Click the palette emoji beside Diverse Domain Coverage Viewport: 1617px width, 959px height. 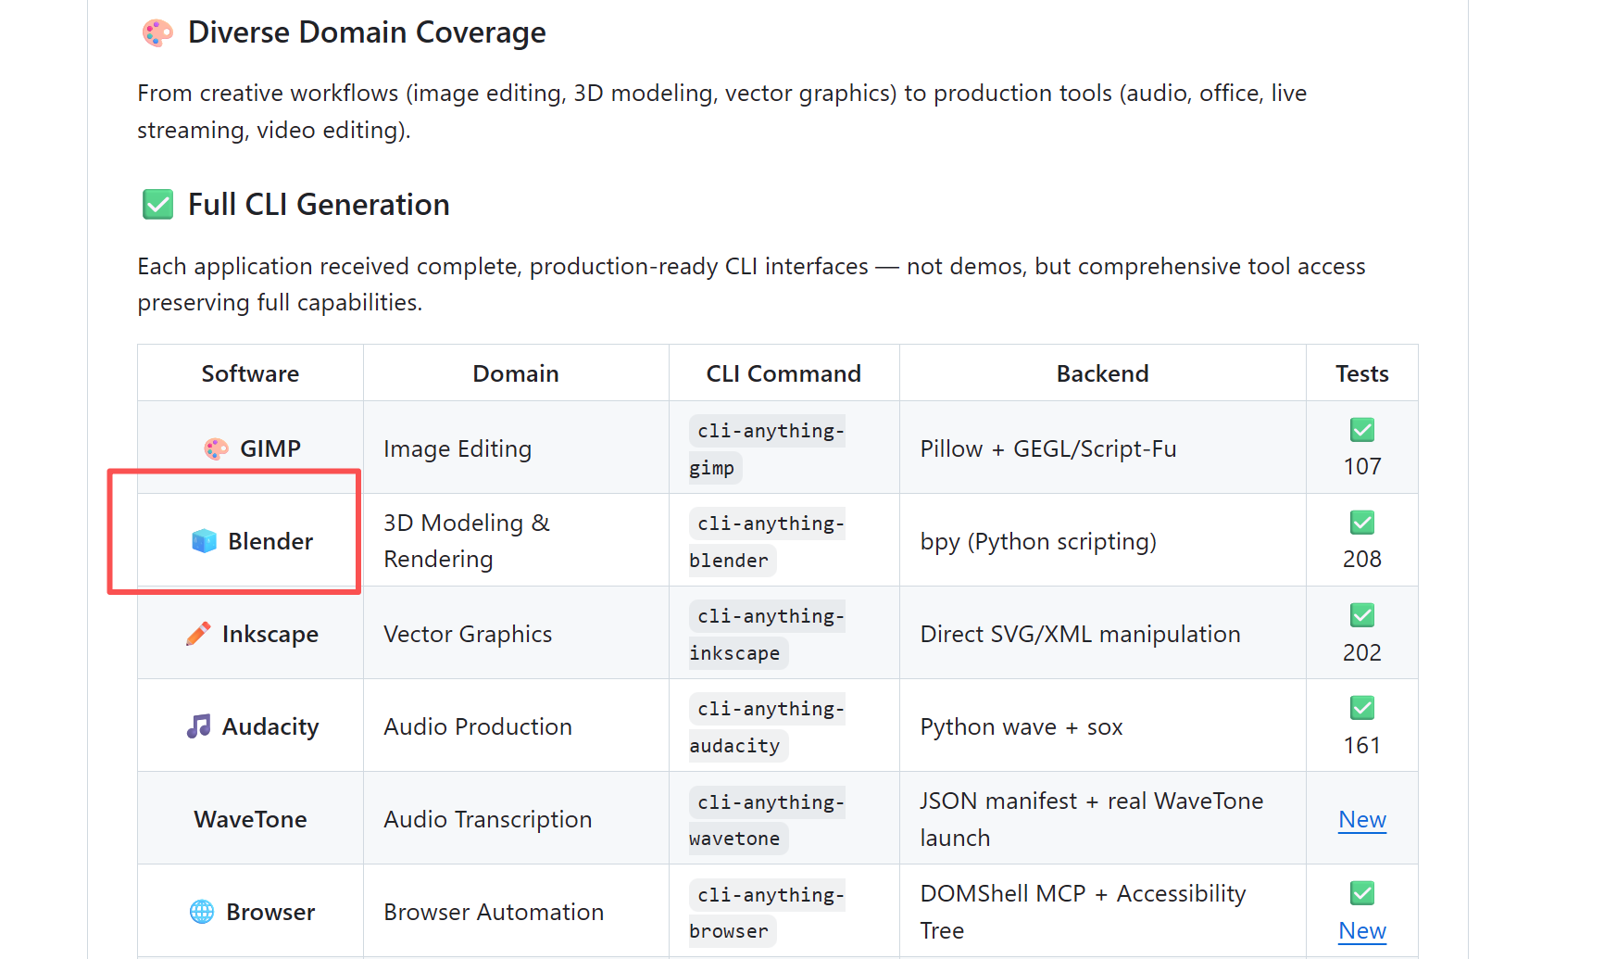click(x=157, y=33)
